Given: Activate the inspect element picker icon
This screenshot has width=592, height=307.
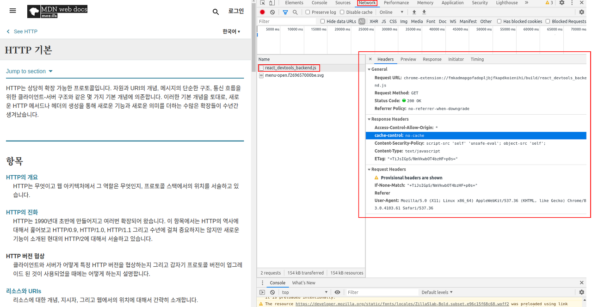Looking at the screenshot, I should point(263,3).
